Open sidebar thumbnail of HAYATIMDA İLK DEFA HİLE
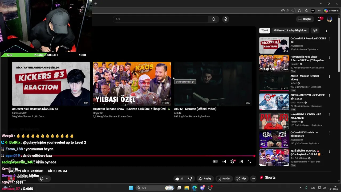Image resolution: width=341 pixels, height=192 pixels. click(x=274, y=121)
